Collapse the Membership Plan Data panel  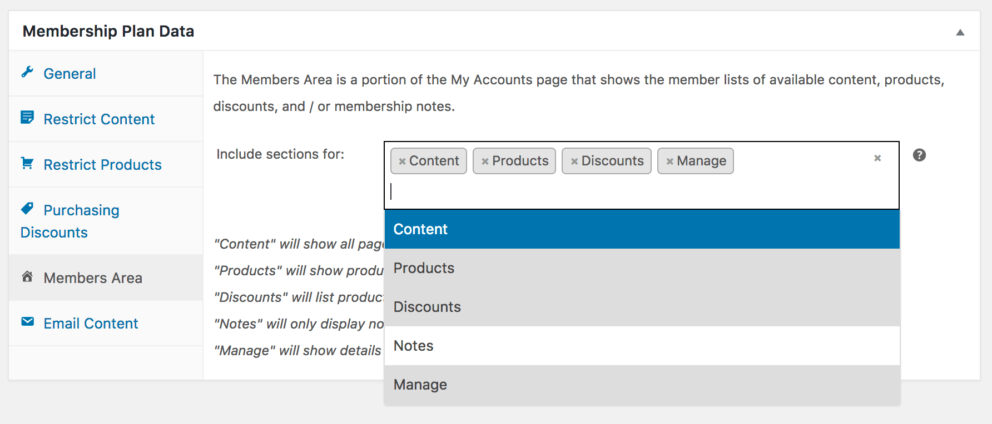coord(960,32)
